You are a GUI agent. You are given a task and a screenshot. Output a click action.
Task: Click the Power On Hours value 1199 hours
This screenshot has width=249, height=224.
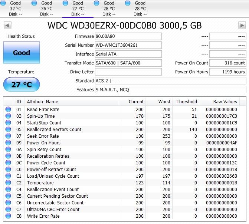[228, 72]
